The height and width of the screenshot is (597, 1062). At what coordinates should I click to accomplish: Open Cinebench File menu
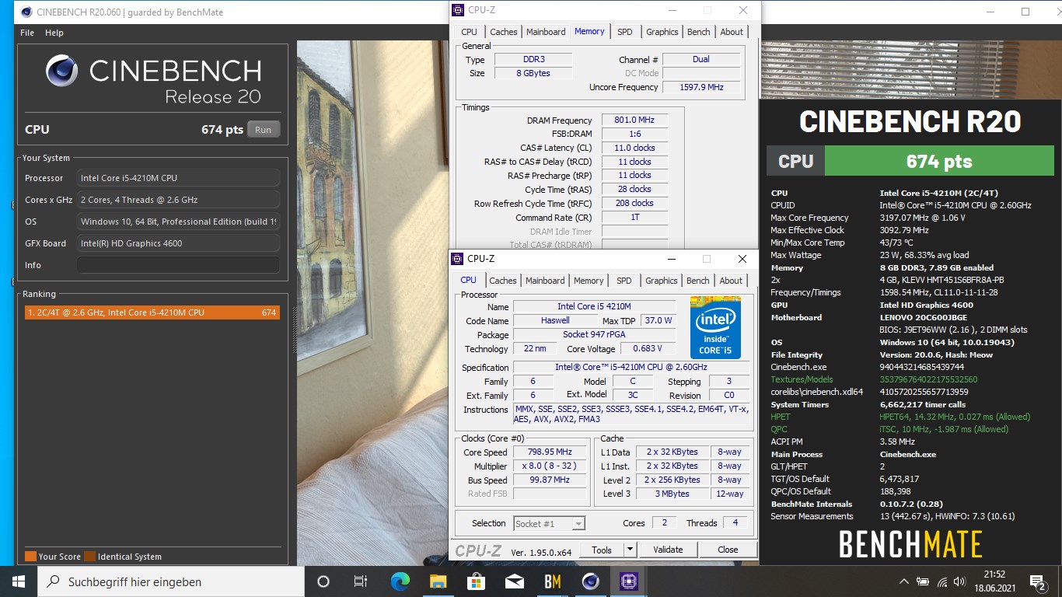27,33
